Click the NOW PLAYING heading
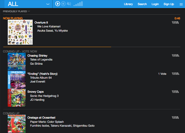 click(13, 18)
